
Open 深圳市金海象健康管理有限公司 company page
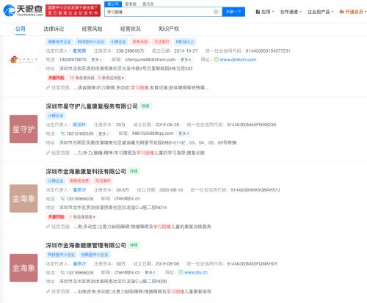click(x=86, y=245)
